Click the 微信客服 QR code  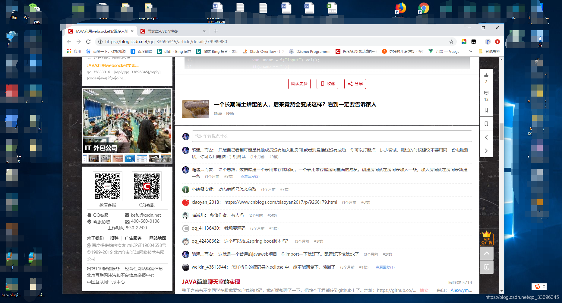pyautogui.click(x=108, y=186)
